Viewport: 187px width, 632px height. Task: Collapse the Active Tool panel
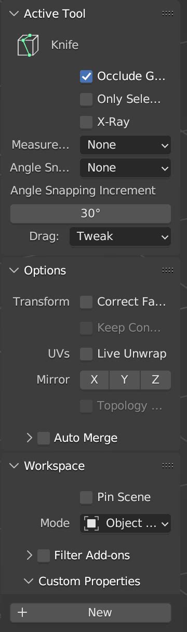[x=14, y=14]
